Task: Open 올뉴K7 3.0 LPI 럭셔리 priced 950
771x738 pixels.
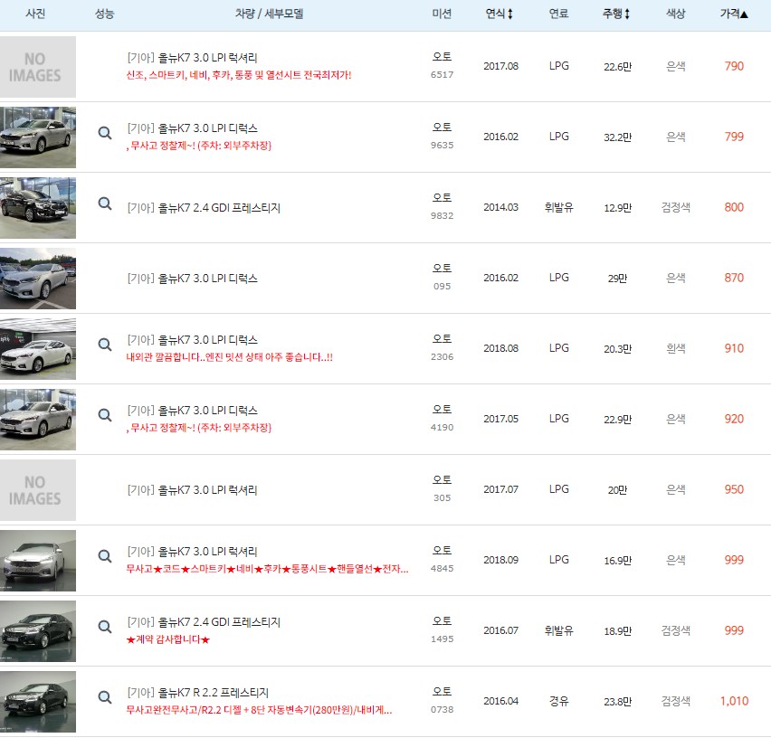Action: click(192, 490)
